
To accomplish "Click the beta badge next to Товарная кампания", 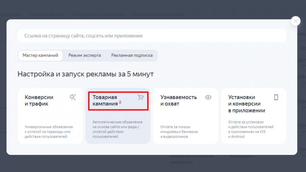I will 120,102.
